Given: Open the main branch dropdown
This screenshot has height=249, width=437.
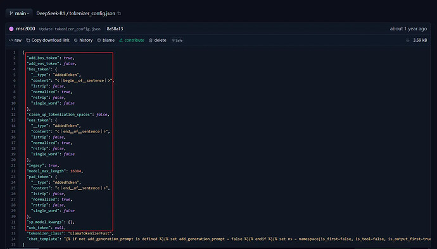Looking at the screenshot, I should [19, 13].
